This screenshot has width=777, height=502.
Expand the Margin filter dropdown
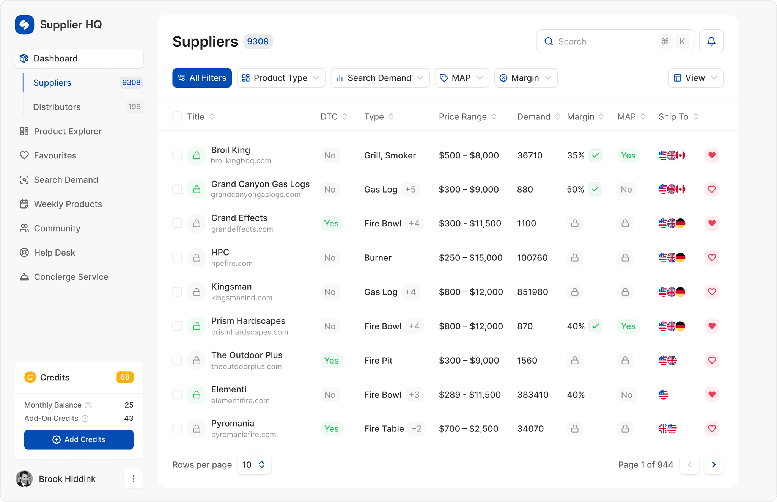(525, 78)
